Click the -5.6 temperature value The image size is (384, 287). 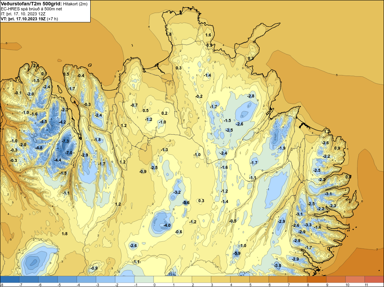click(186, 202)
